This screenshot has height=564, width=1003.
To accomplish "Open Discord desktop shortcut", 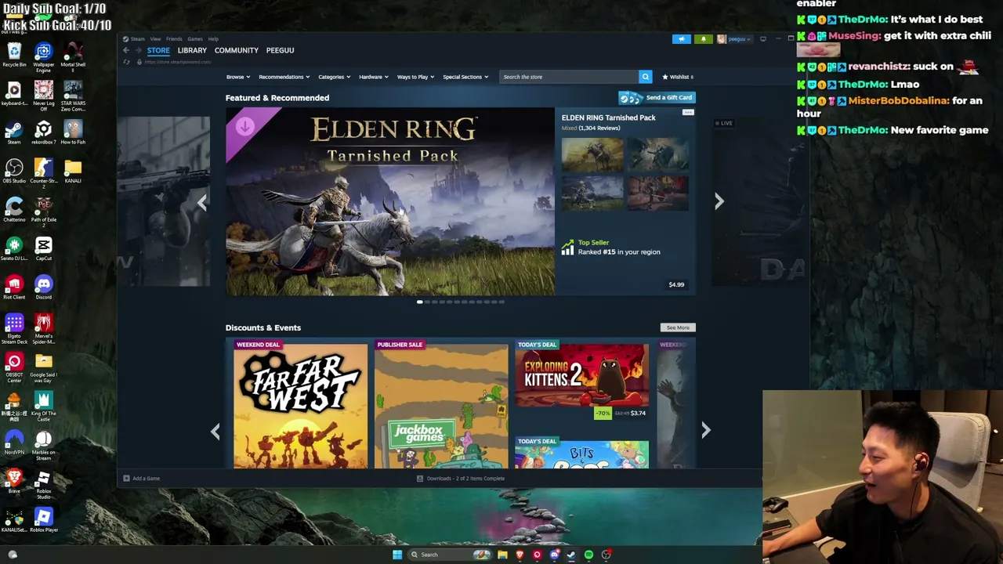I will pyautogui.click(x=43, y=287).
